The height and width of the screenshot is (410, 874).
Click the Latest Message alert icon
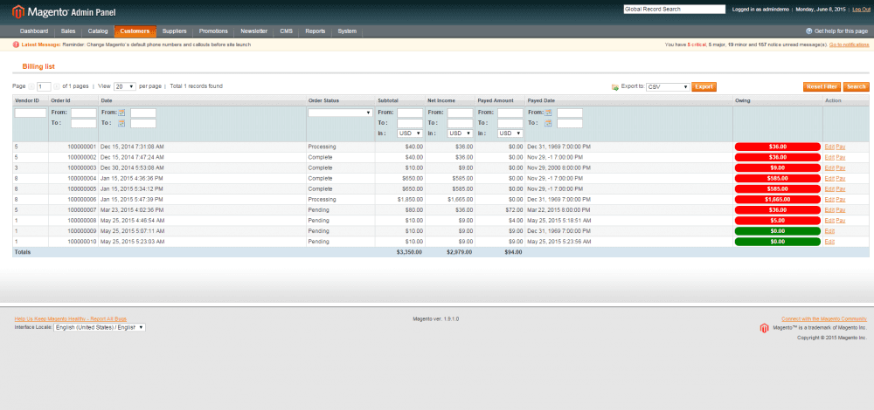click(16, 44)
